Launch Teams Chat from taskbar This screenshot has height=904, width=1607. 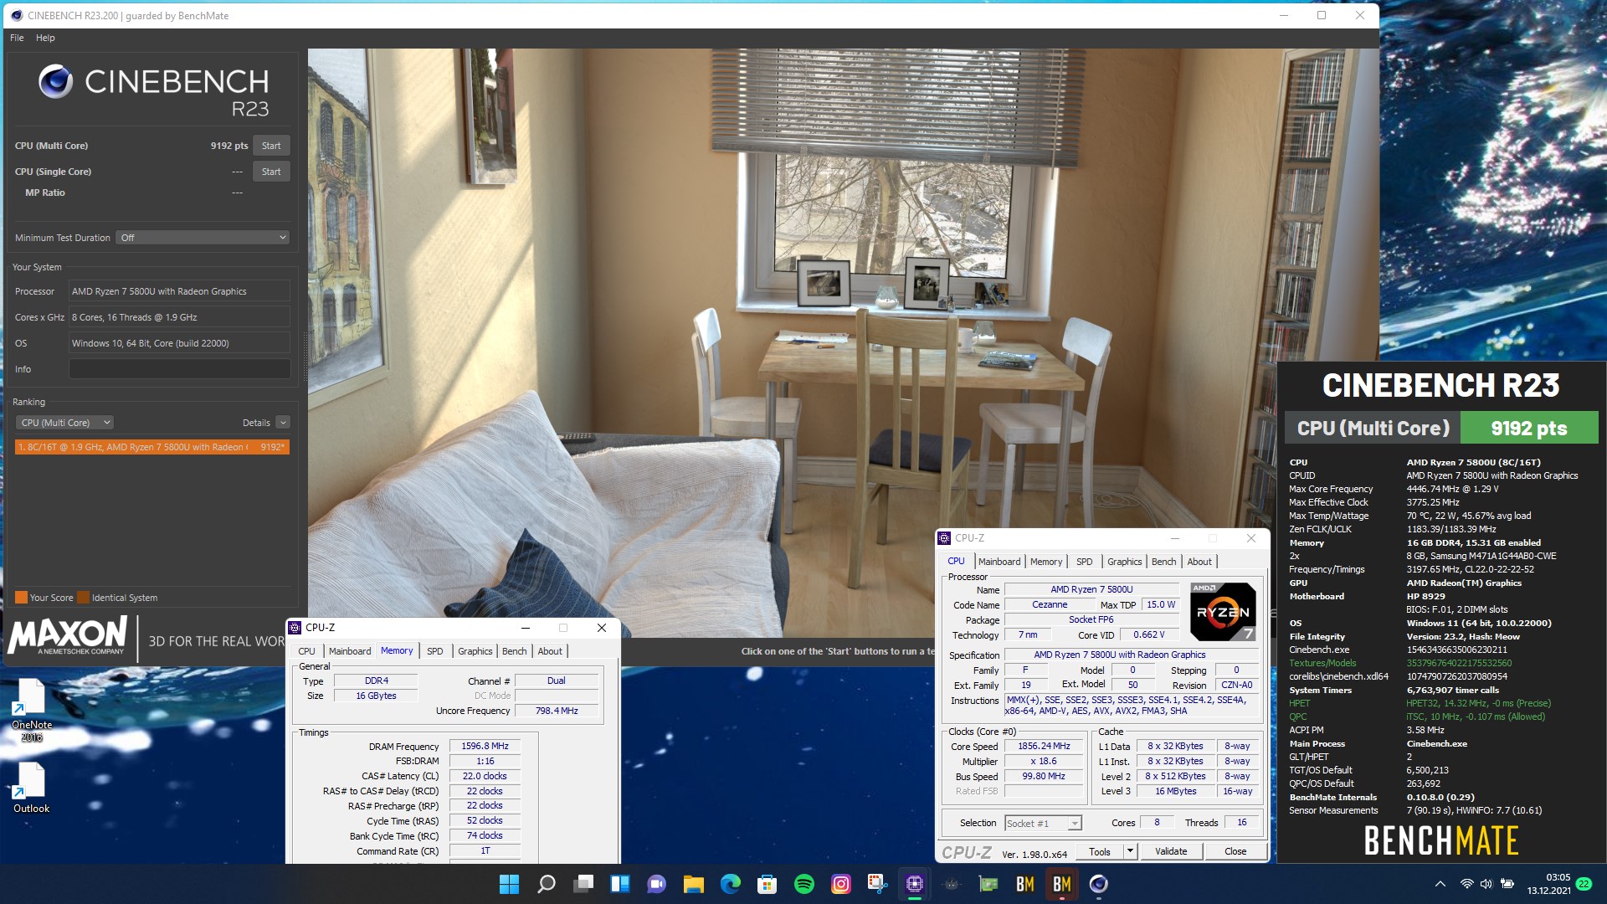(x=657, y=884)
